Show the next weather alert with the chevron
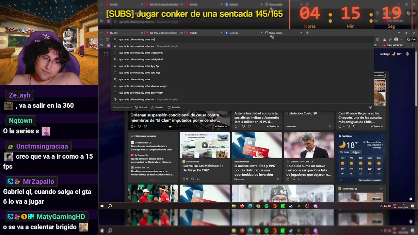 [382, 145]
